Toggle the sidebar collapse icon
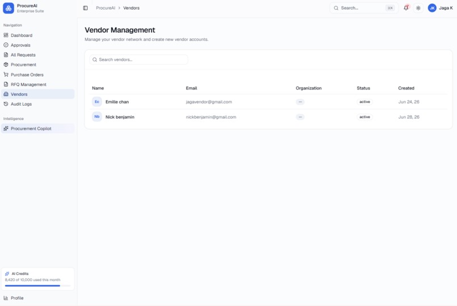 pos(86,8)
